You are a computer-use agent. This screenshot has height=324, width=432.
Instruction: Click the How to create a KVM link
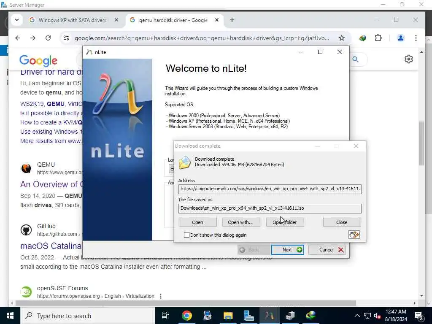tap(51, 122)
